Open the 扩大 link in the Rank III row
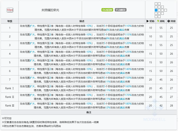 32,104
